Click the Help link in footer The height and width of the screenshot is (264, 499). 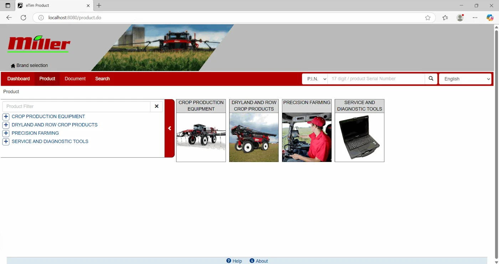click(x=237, y=261)
